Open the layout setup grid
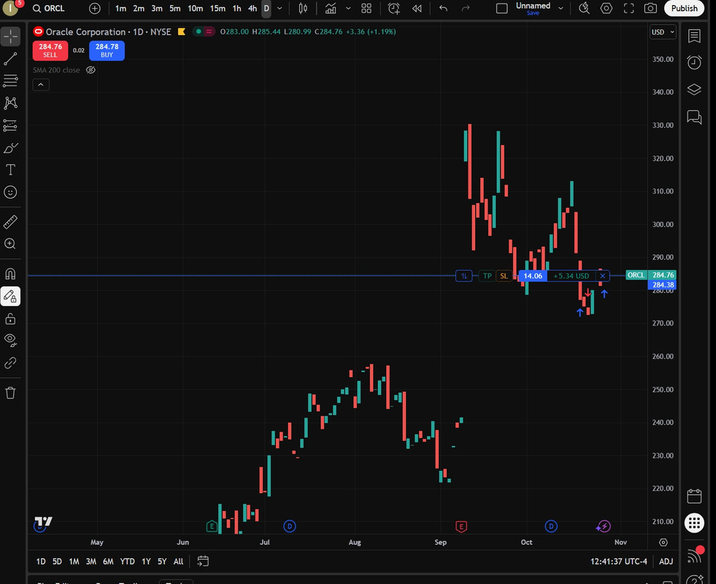 coord(366,8)
